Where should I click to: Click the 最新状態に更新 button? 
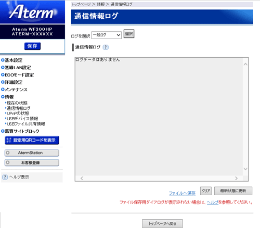pos(233,191)
